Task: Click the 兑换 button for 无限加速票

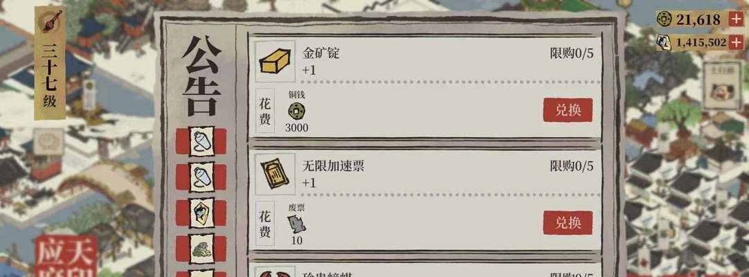Action: tap(568, 222)
